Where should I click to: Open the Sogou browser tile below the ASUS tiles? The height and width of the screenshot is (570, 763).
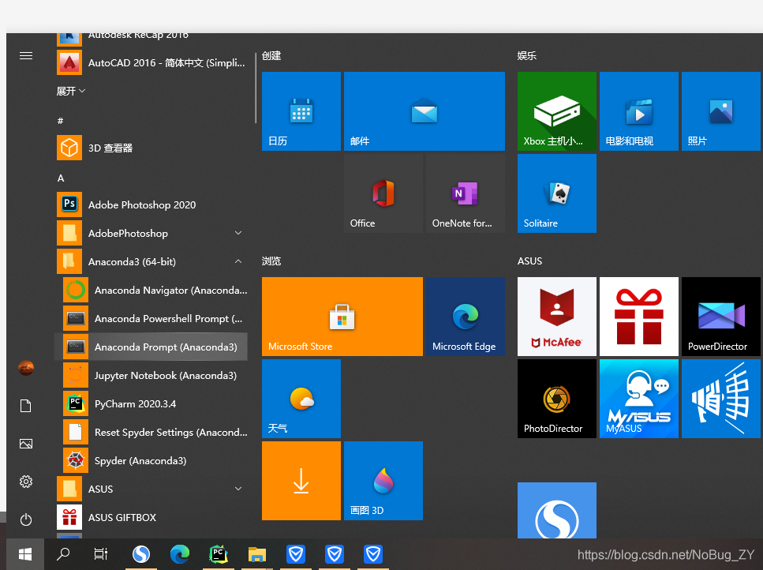point(557,510)
